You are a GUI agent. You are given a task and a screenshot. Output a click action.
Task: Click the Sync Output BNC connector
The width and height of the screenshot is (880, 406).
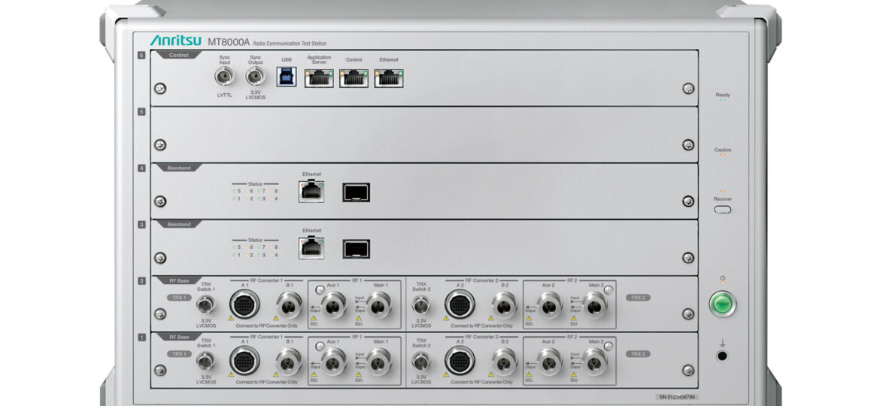point(256,76)
